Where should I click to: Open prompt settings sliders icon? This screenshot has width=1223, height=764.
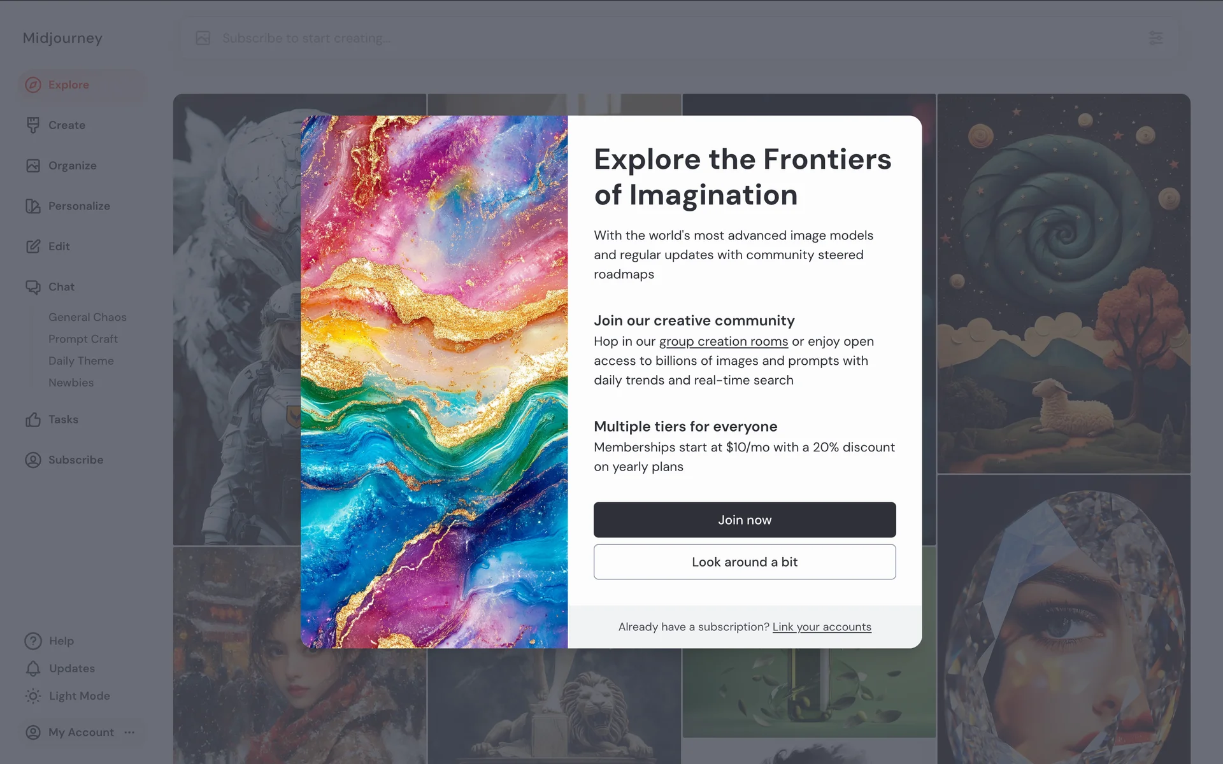click(1156, 38)
